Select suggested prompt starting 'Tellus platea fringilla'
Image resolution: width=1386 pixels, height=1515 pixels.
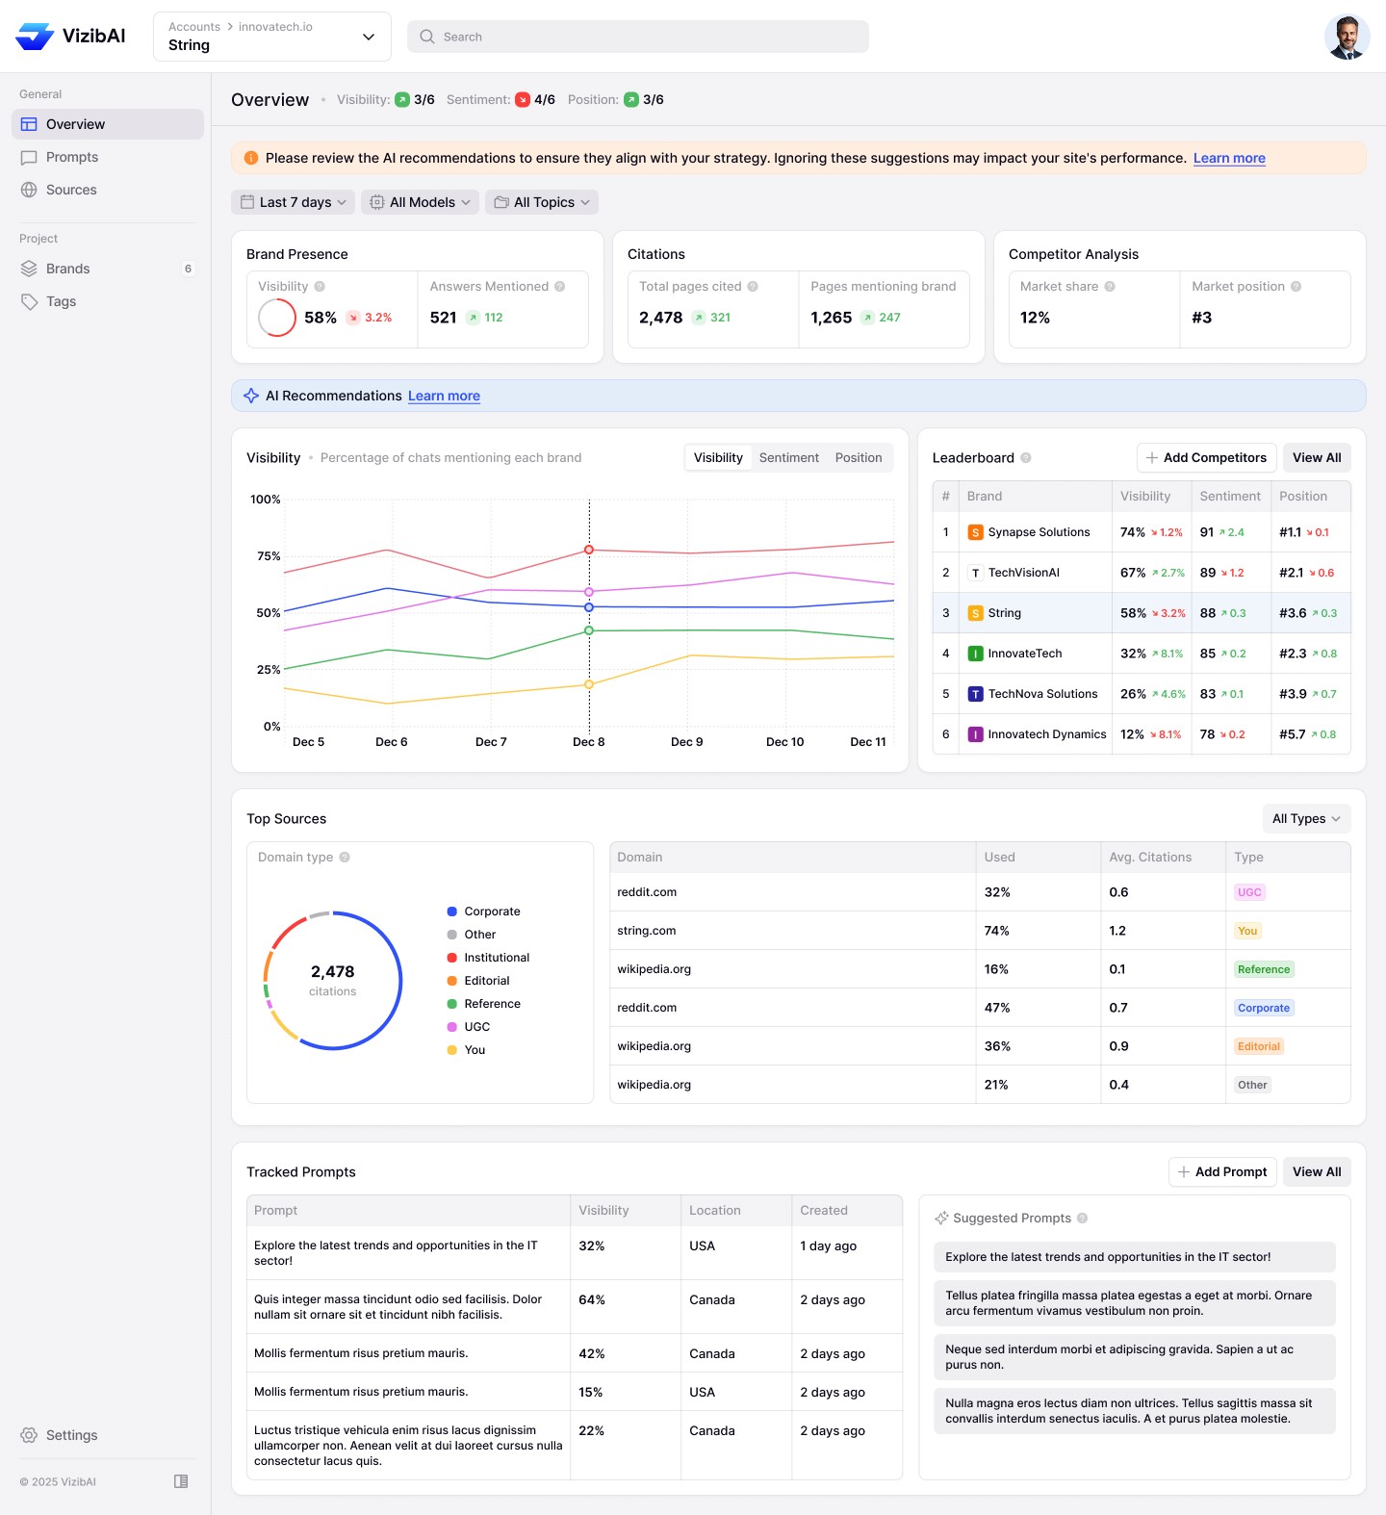tap(1135, 1303)
